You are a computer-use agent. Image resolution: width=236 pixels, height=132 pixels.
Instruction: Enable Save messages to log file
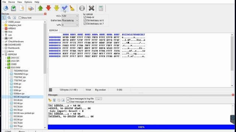point(68,99)
